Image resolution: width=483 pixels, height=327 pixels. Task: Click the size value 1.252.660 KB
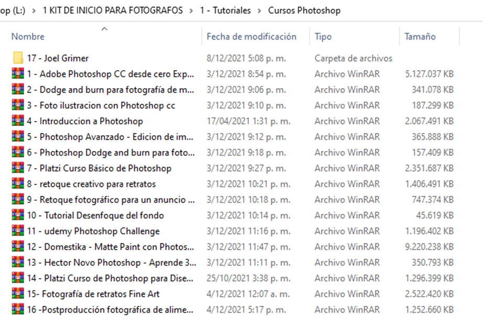(430, 310)
